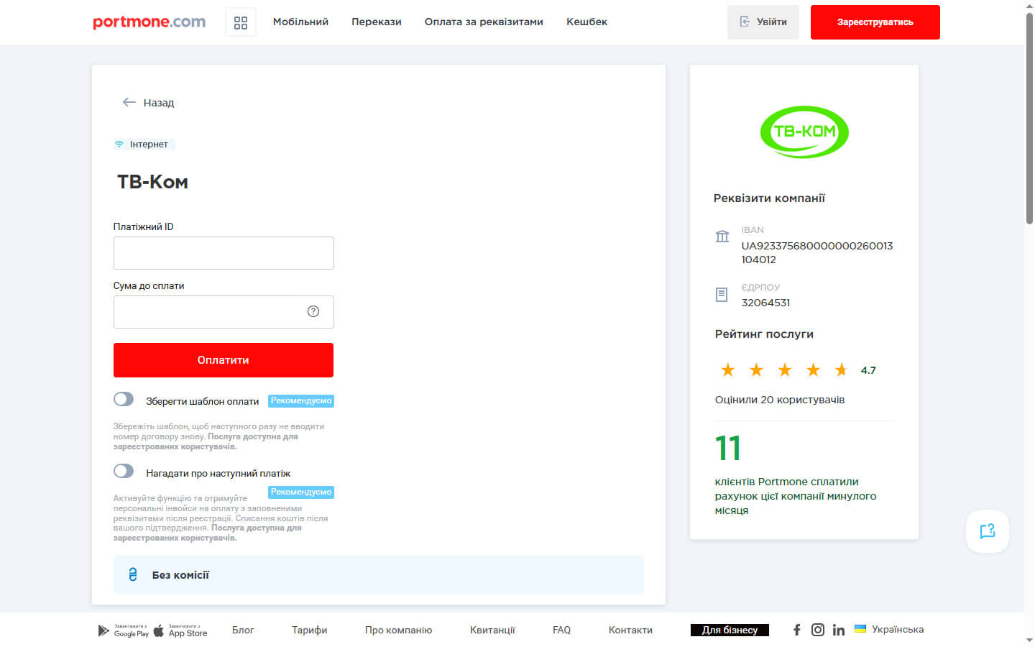
Task: Click the third rating star
Action: click(x=784, y=370)
